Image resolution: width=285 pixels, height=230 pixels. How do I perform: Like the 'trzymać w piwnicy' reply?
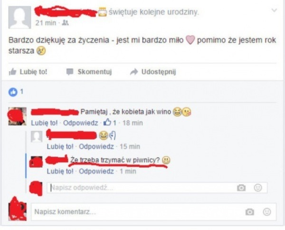(x=60, y=171)
